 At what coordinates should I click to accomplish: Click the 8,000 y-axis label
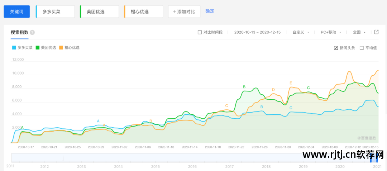pyautogui.click(x=18, y=87)
